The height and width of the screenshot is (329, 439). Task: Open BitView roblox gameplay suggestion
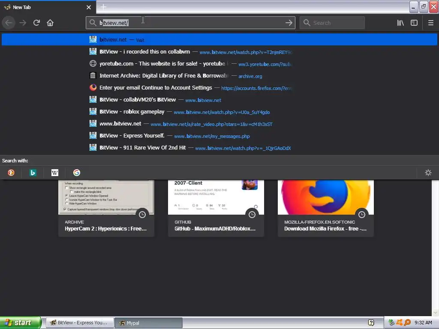[x=219, y=112]
